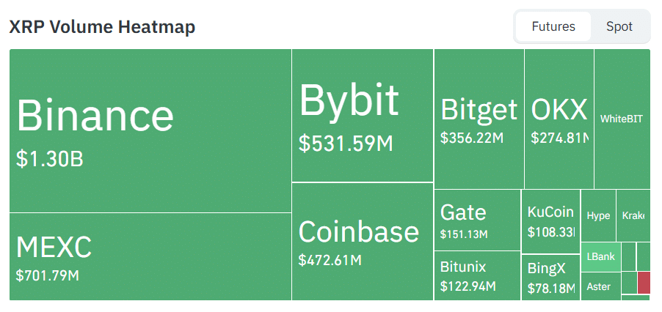Select the Bitunix volume tile
The image size is (662, 312).
coord(477,275)
